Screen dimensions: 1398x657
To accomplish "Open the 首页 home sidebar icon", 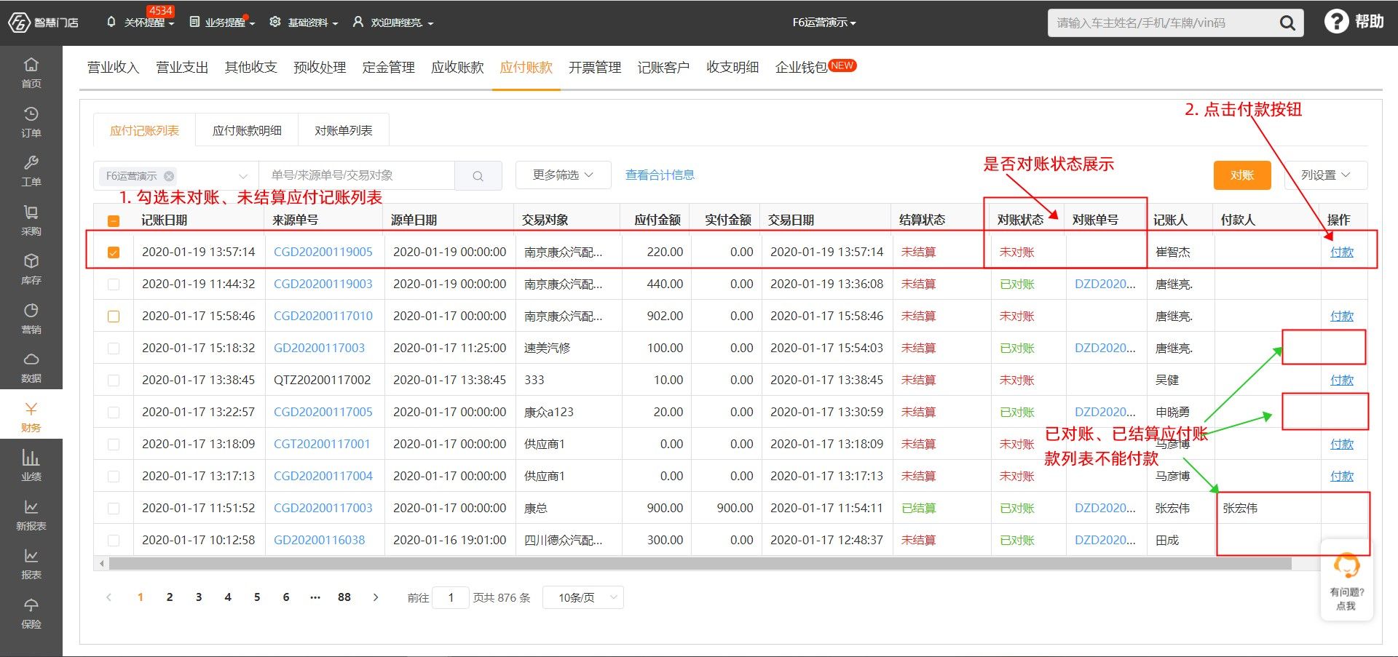I will pos(31,71).
